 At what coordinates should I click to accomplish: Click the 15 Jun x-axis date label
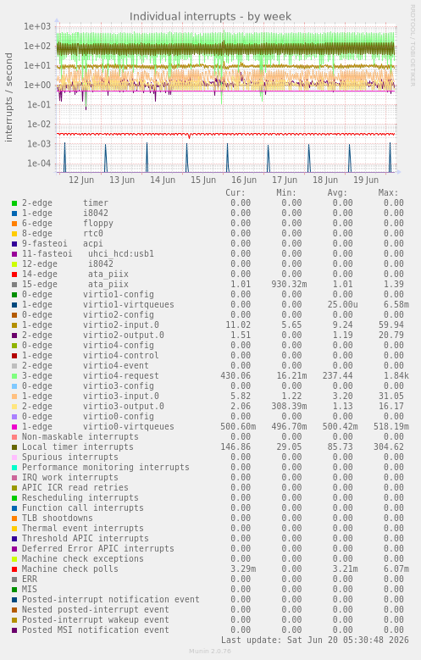tap(203, 180)
